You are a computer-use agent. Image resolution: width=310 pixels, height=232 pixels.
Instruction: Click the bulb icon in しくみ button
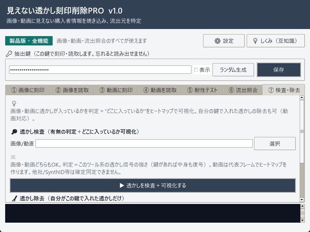tap(255, 41)
